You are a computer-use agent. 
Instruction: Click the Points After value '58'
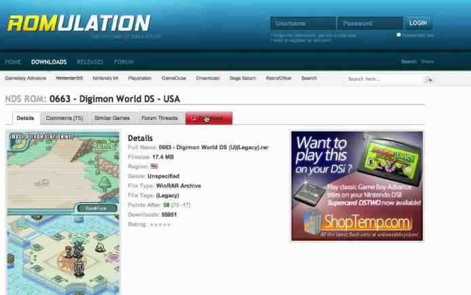pyautogui.click(x=166, y=205)
